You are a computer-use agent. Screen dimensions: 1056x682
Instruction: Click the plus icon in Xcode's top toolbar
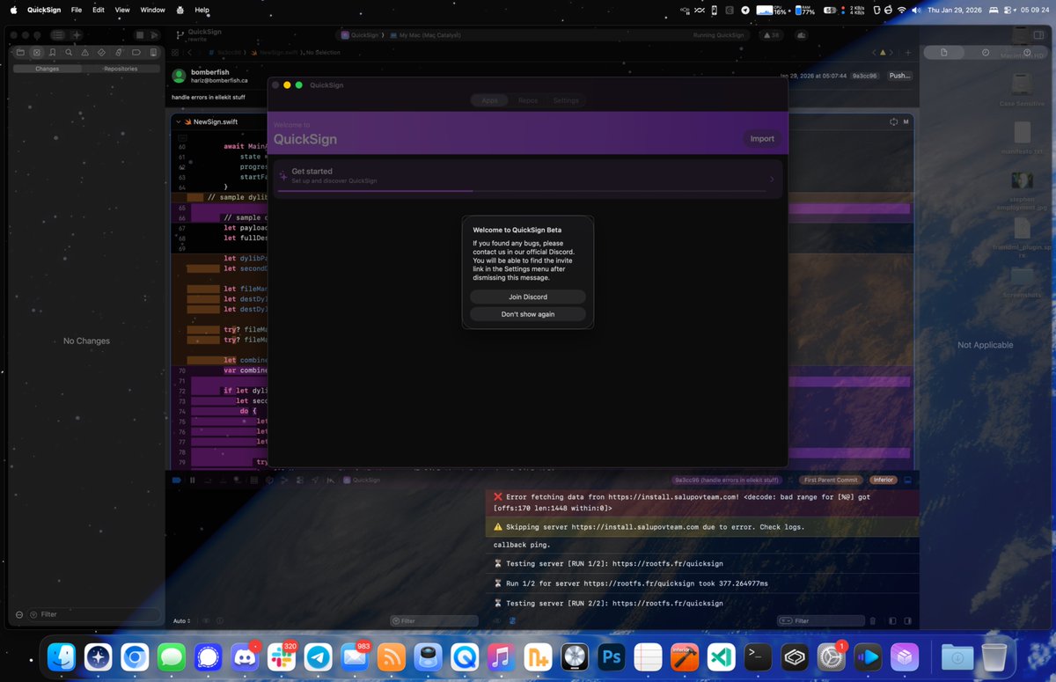(x=77, y=34)
